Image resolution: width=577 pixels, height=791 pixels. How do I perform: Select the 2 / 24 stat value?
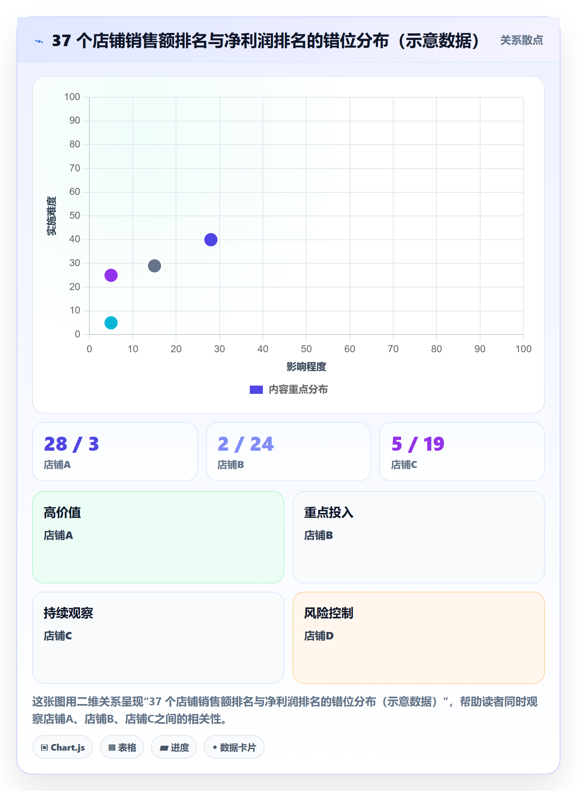[x=246, y=444]
